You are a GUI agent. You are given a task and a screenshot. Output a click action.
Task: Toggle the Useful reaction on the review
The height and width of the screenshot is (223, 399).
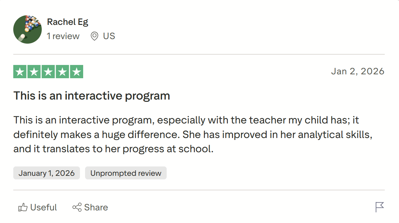pyautogui.click(x=37, y=207)
